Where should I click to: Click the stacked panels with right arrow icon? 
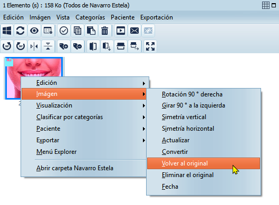coord(134,46)
